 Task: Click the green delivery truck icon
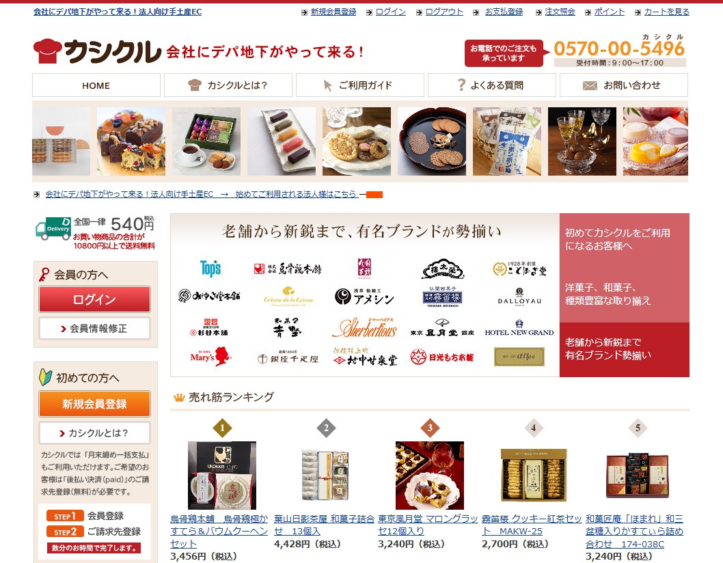pyautogui.click(x=53, y=229)
